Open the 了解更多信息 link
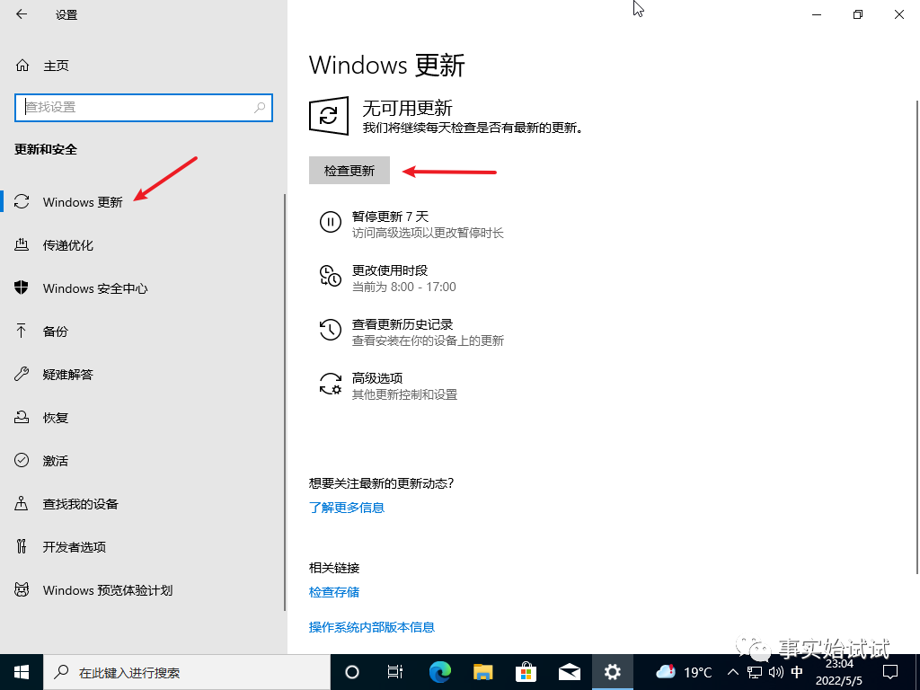This screenshot has width=920, height=690. pos(347,508)
